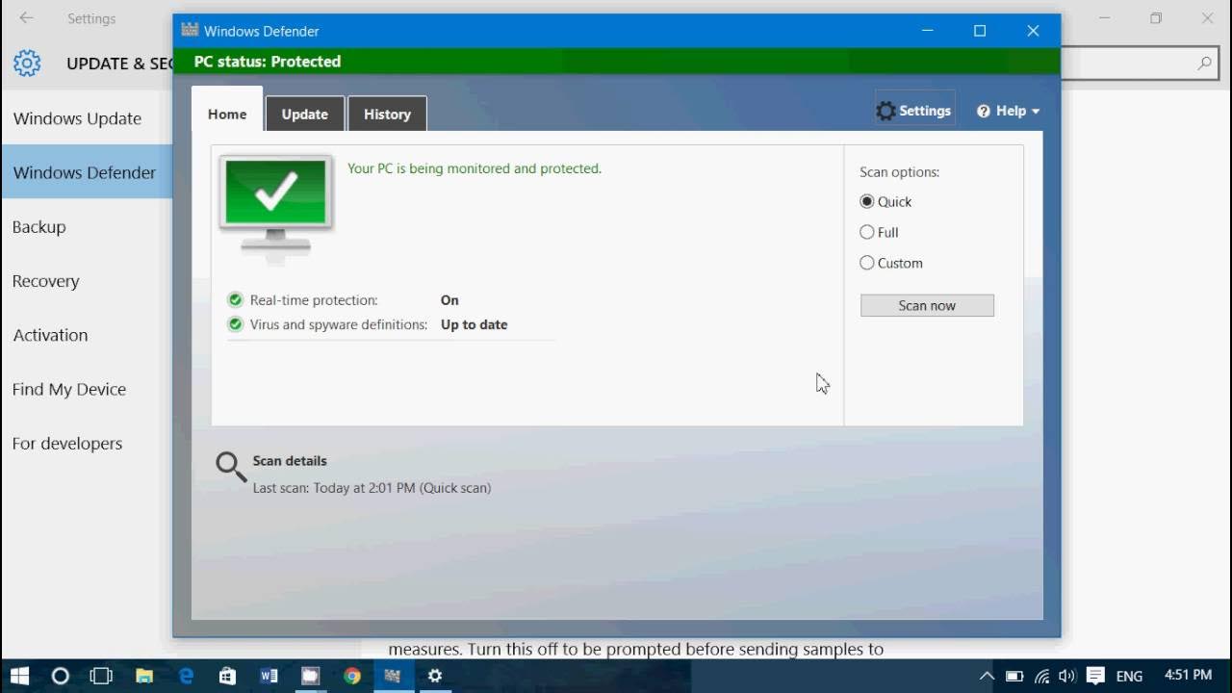Click Real-time protection green check icon
Viewport: 1232px width, 693px height.
235,300
